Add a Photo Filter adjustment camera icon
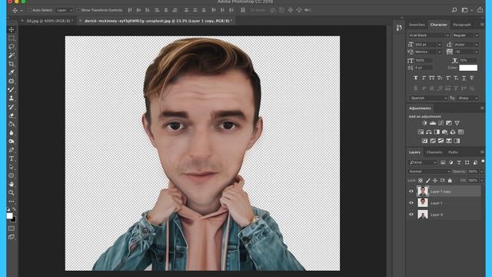This screenshot has width=492, height=277. (x=445, y=132)
